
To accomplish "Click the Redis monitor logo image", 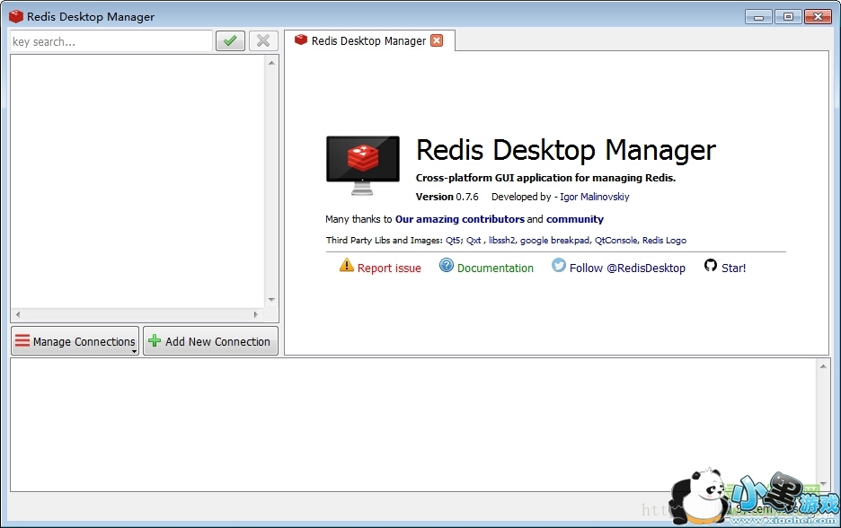I will [x=362, y=165].
